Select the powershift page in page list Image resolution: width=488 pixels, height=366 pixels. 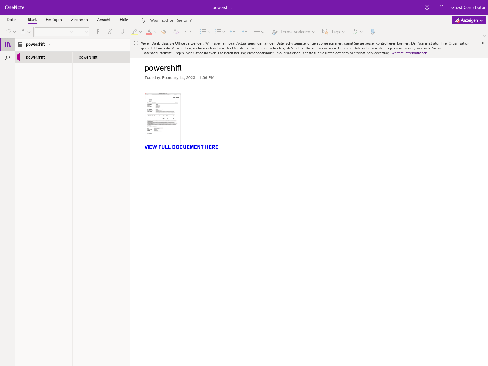[101, 57]
